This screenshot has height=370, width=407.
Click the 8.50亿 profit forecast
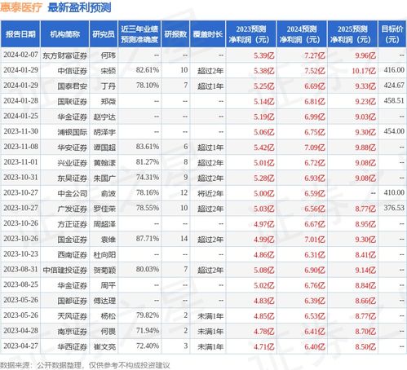365,347
